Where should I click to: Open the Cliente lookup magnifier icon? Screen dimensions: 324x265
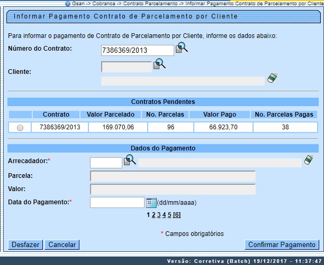tap(159, 65)
